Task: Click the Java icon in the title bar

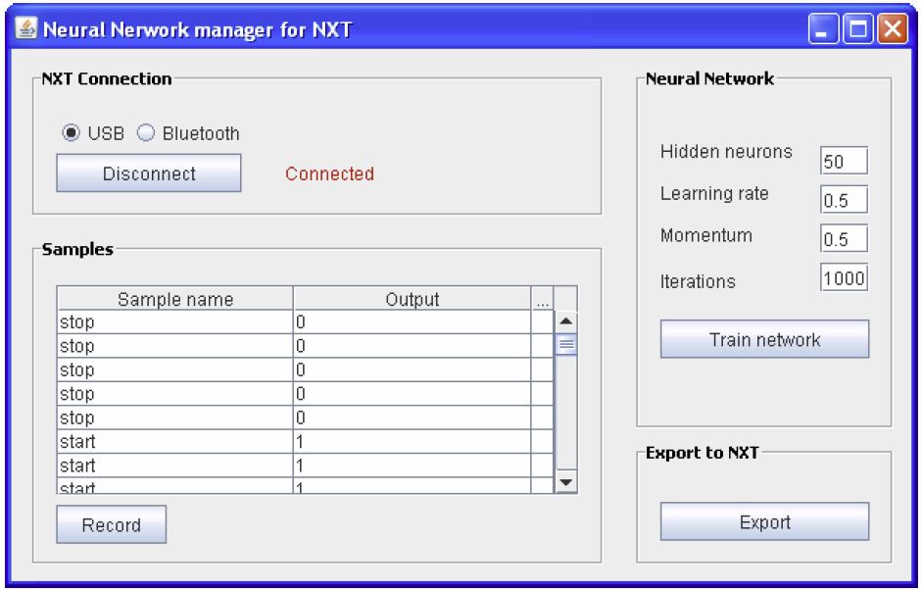Action: pos(25,28)
